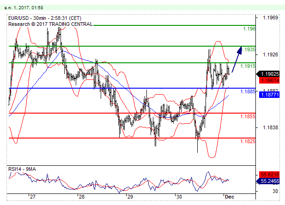This screenshot has height=205, width=285.
Task: Click the black 1.19025 current price tag
Action: click(268, 74)
